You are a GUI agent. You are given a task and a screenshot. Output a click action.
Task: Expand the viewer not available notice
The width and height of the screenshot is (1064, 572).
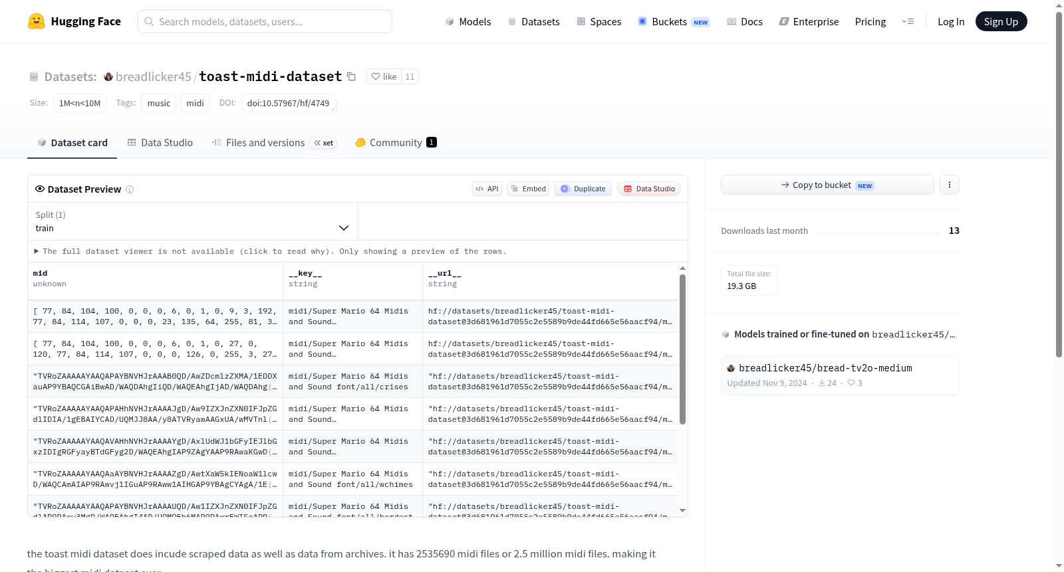click(x=270, y=251)
